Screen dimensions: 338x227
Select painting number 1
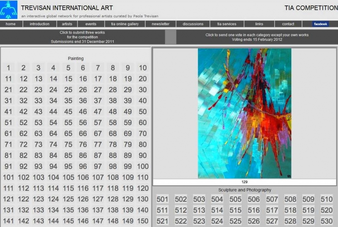(x=8, y=68)
